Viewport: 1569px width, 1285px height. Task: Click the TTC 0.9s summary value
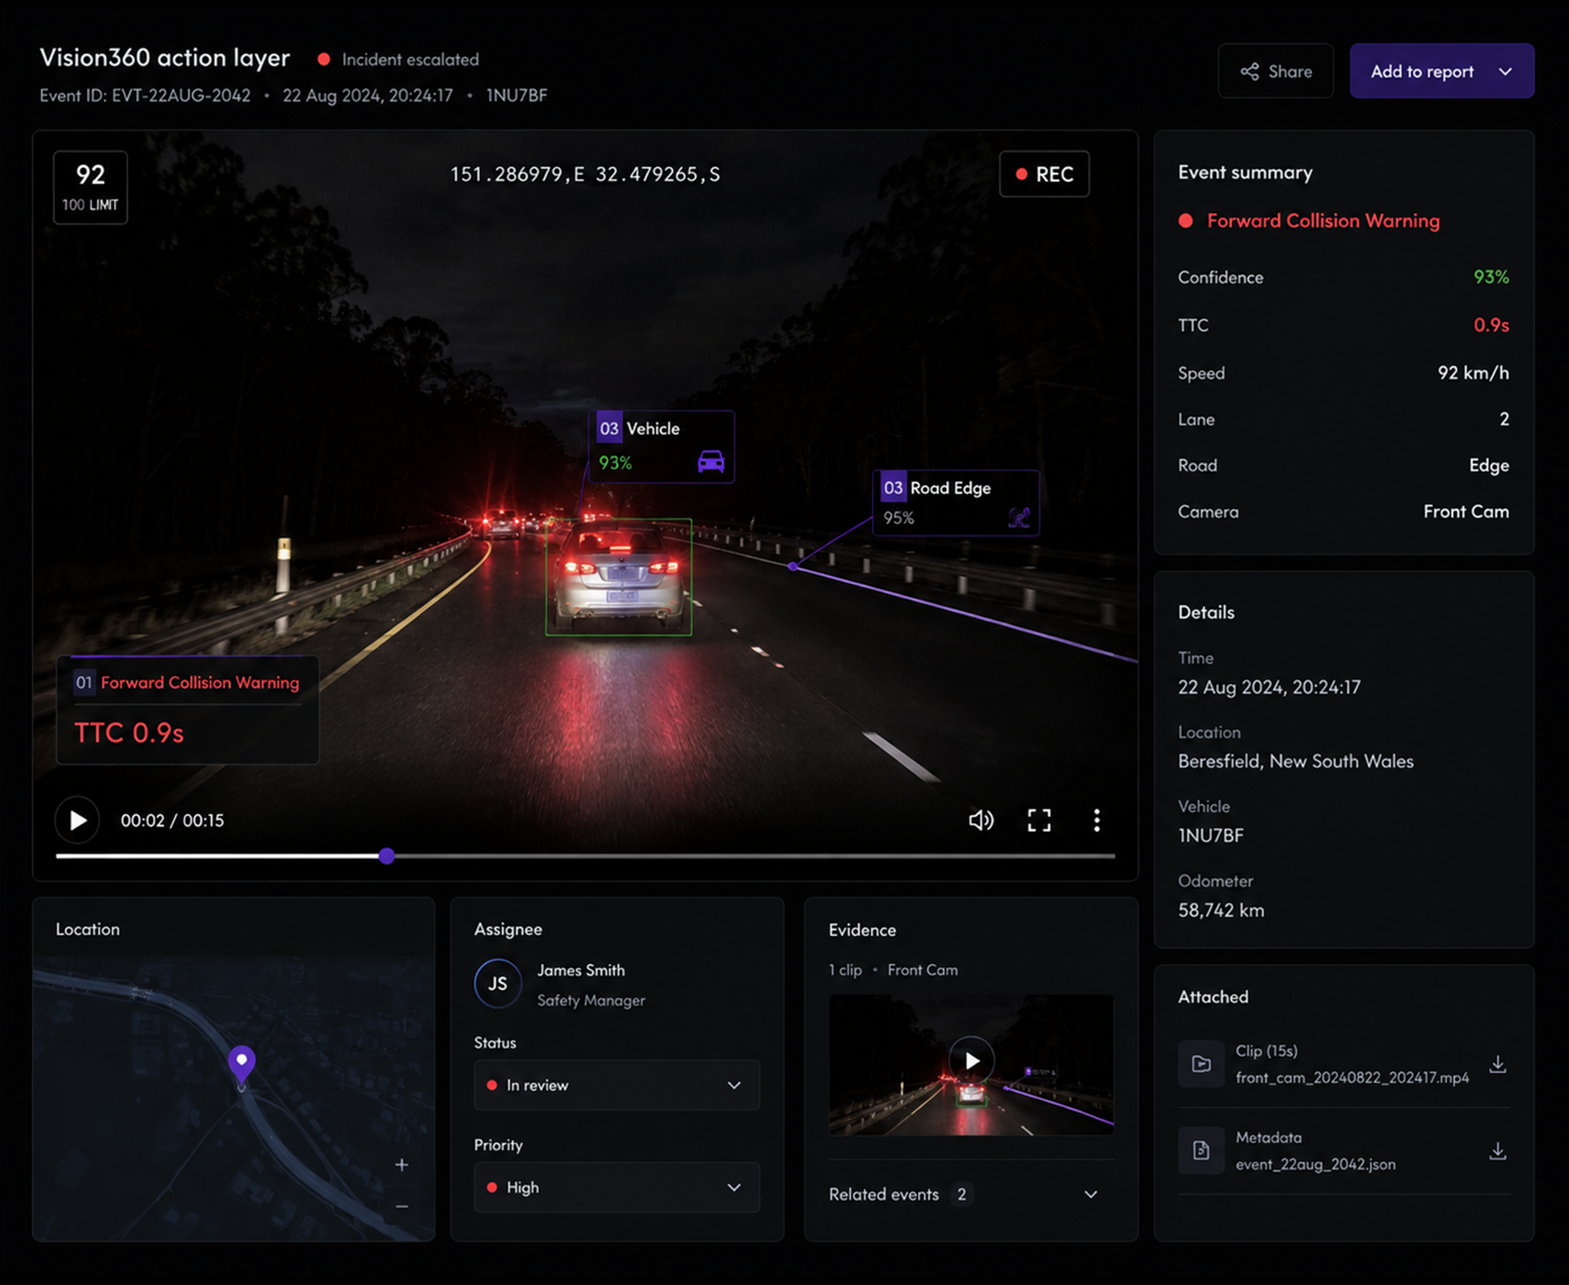[x=1491, y=325]
